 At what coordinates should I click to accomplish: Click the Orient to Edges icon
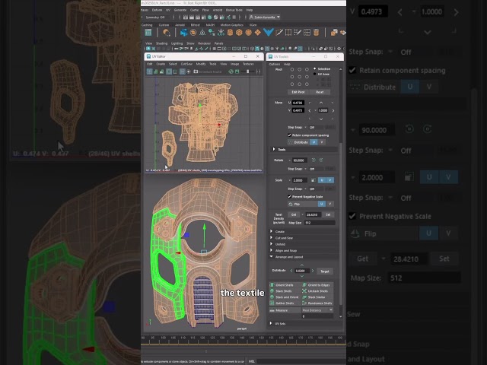click(304, 285)
